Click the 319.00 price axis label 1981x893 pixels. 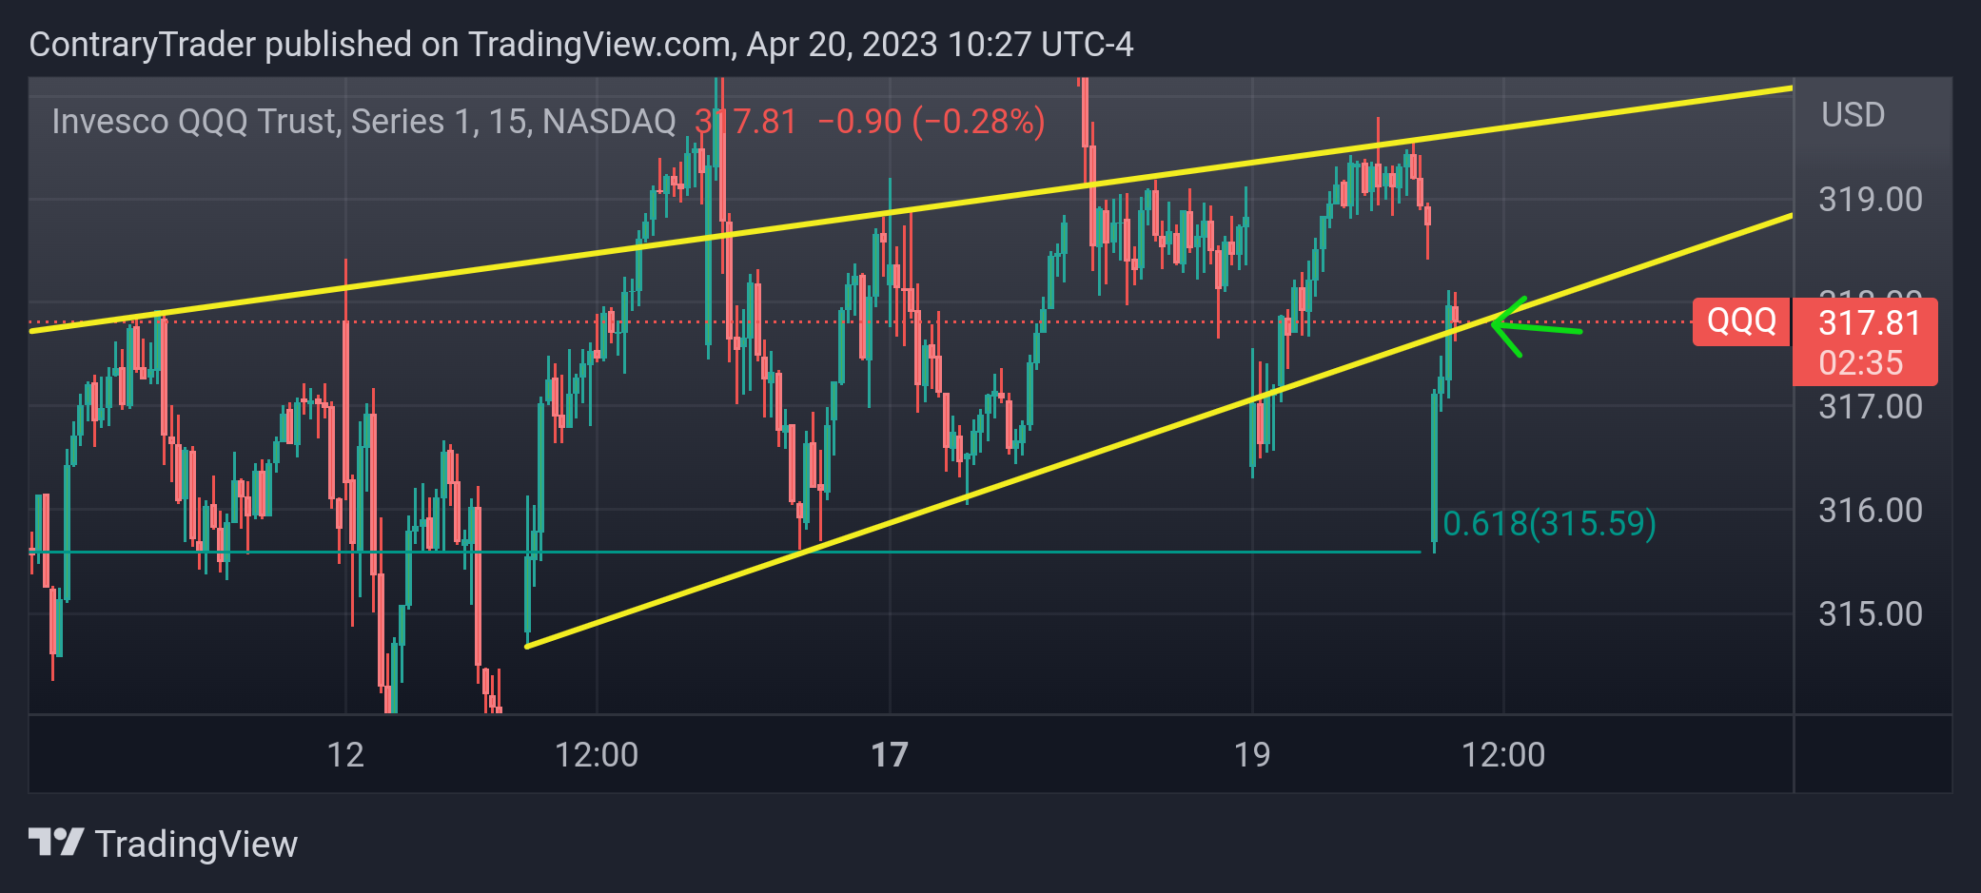click(x=1871, y=200)
